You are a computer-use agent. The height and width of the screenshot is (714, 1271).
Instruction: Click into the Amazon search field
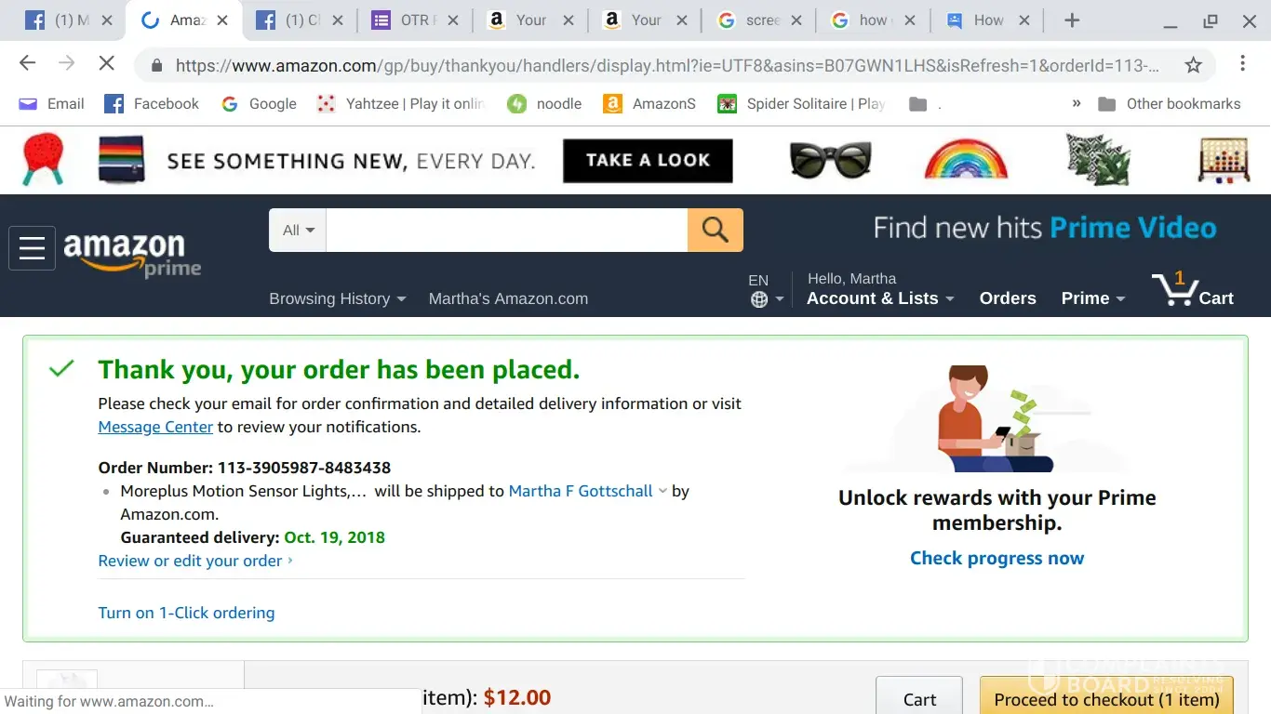click(506, 230)
